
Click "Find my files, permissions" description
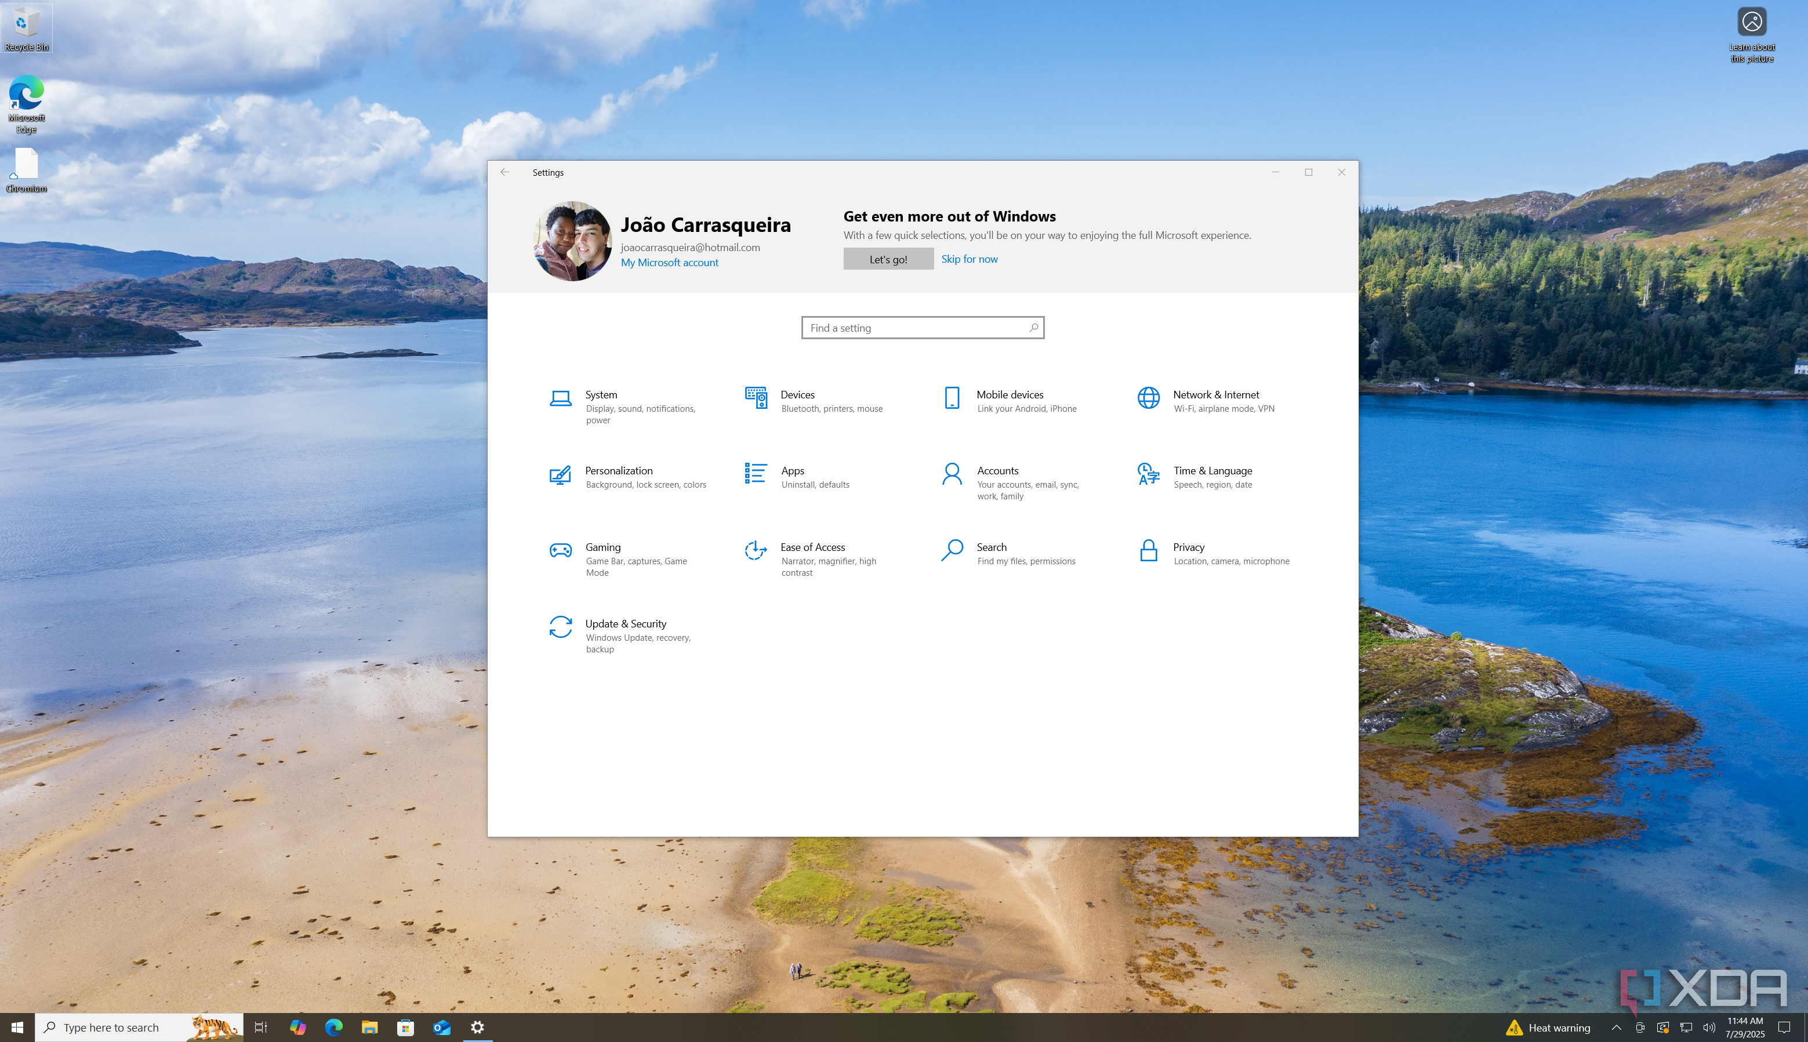[x=1026, y=561]
